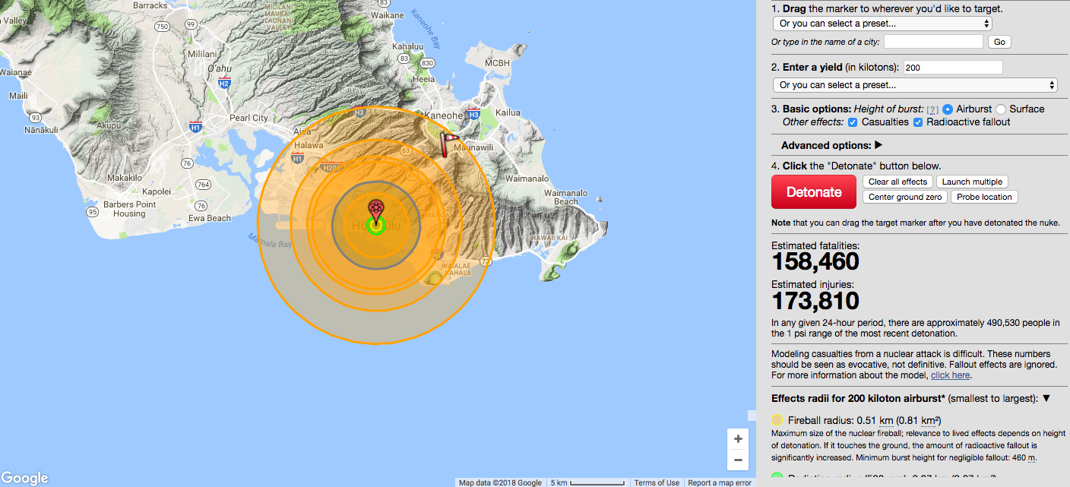The image size is (1070, 487).
Task: Click the red ground zero target marker
Action: 375,209
